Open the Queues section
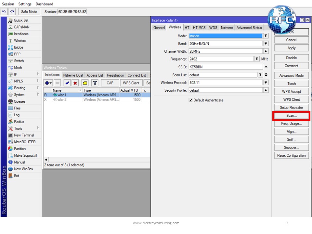 (x=19, y=101)
